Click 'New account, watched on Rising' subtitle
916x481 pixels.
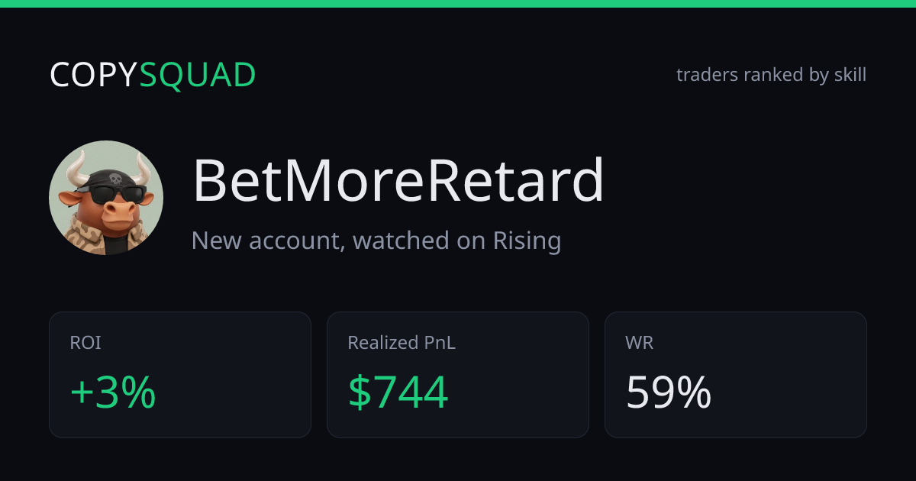pos(376,240)
